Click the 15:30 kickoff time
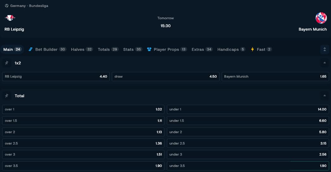Image resolution: width=331 pixels, height=172 pixels. click(165, 26)
